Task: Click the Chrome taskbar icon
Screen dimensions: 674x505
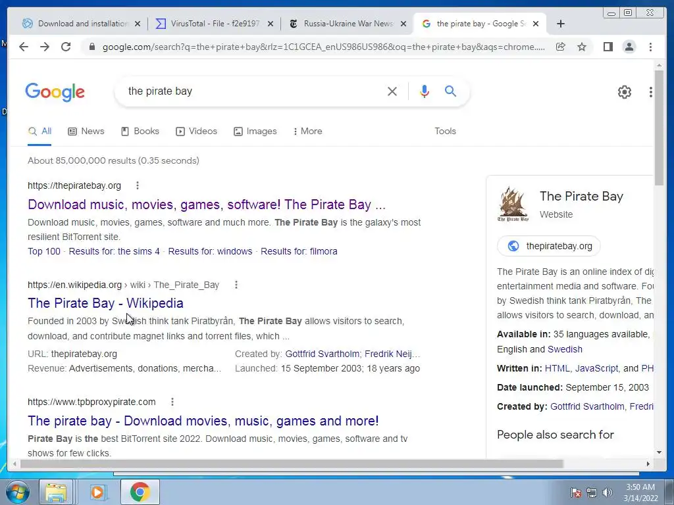Action: click(140, 492)
